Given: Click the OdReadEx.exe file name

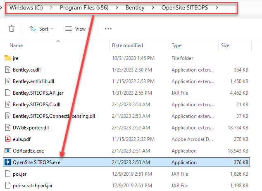Looking at the screenshot, I should pos(29,151).
